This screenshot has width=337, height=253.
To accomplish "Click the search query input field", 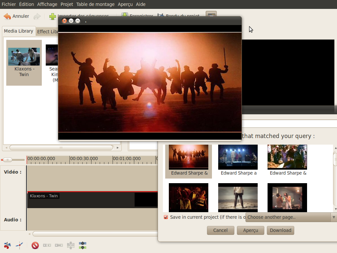I will tap(289, 124).
